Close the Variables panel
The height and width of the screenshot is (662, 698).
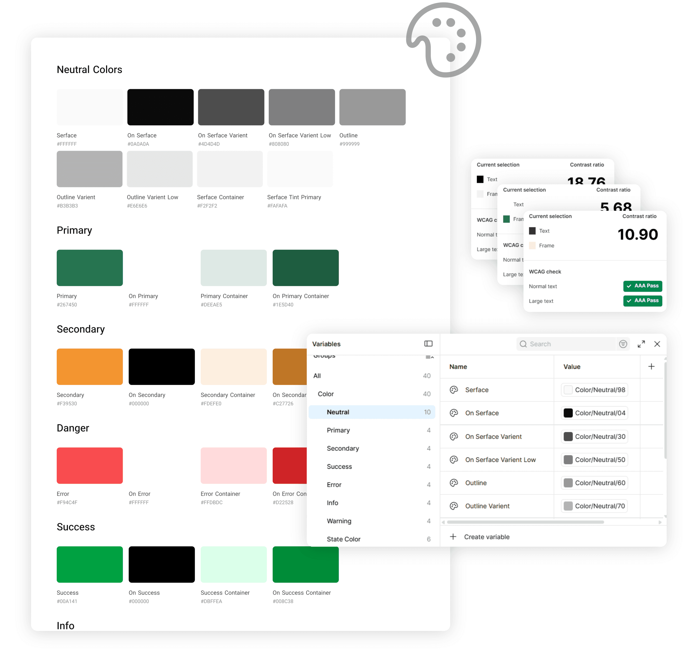point(657,344)
